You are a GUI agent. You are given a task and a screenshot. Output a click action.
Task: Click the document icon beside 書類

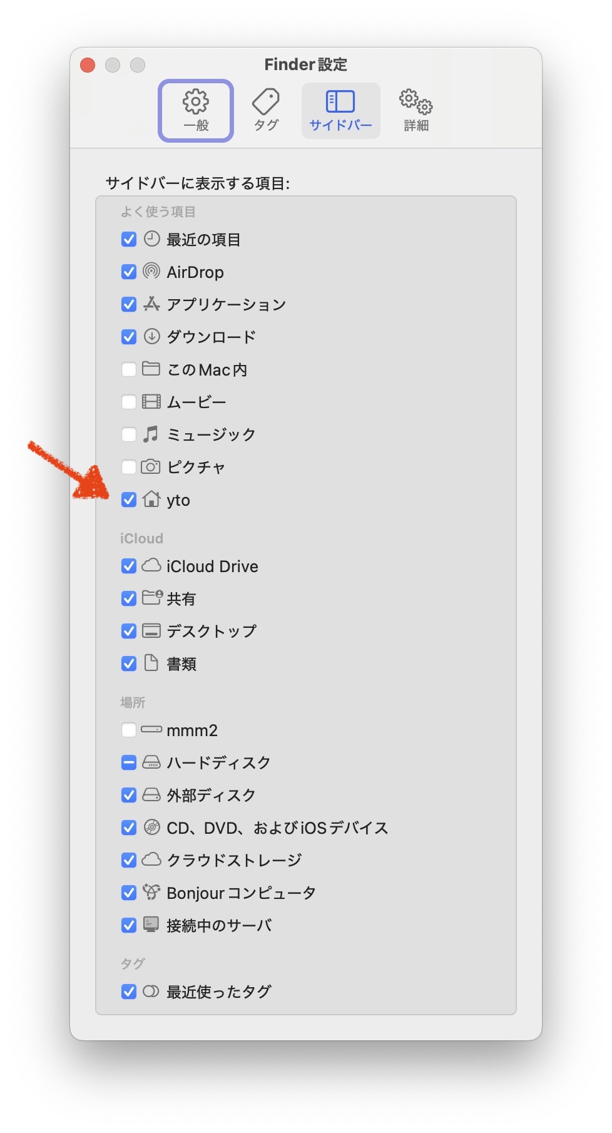[151, 662]
